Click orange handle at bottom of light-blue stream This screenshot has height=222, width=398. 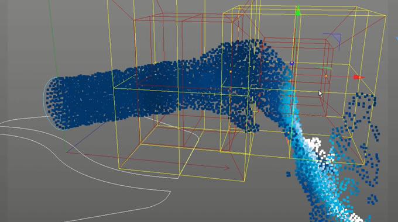(289, 133)
